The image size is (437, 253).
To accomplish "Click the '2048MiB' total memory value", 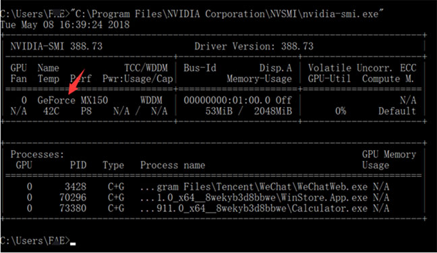I will 273,111.
